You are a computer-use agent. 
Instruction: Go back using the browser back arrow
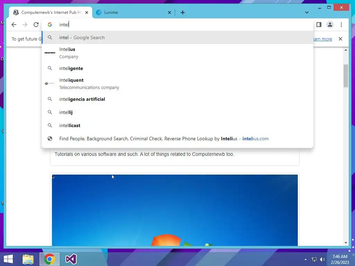point(14,25)
